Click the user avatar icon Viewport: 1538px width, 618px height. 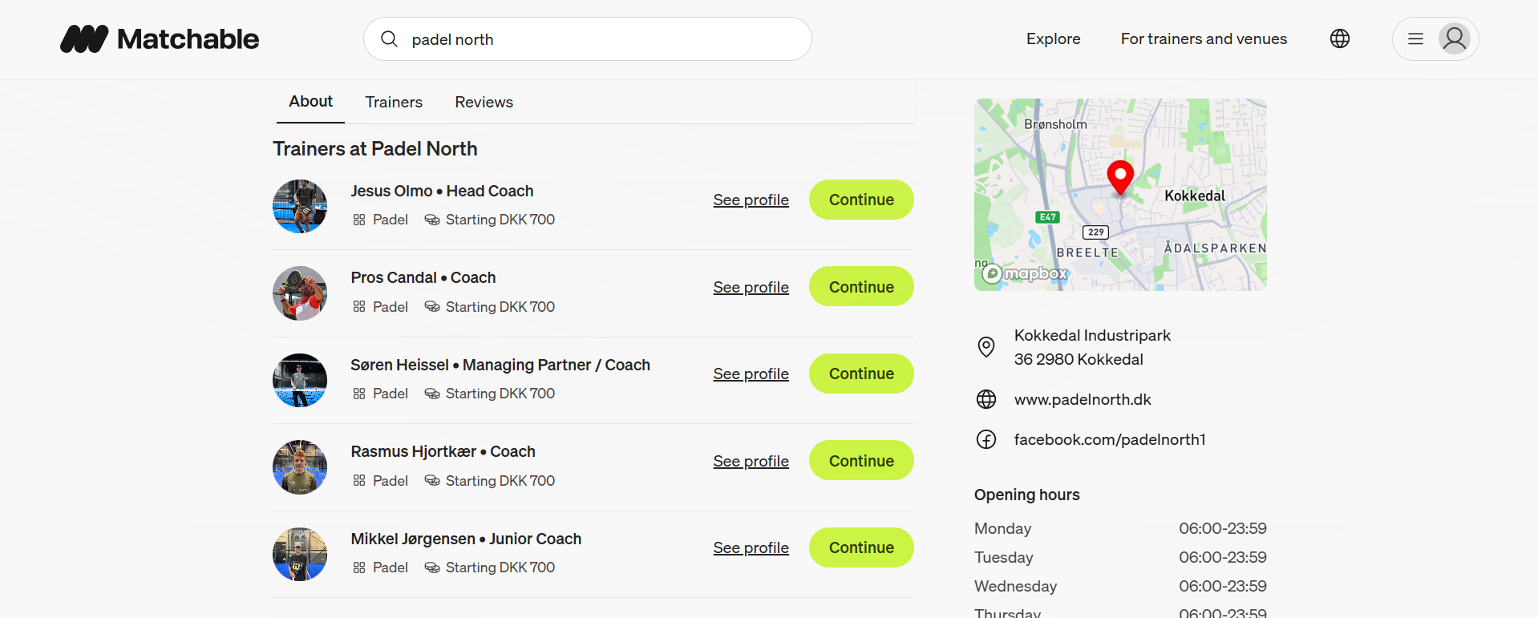[x=1454, y=38]
